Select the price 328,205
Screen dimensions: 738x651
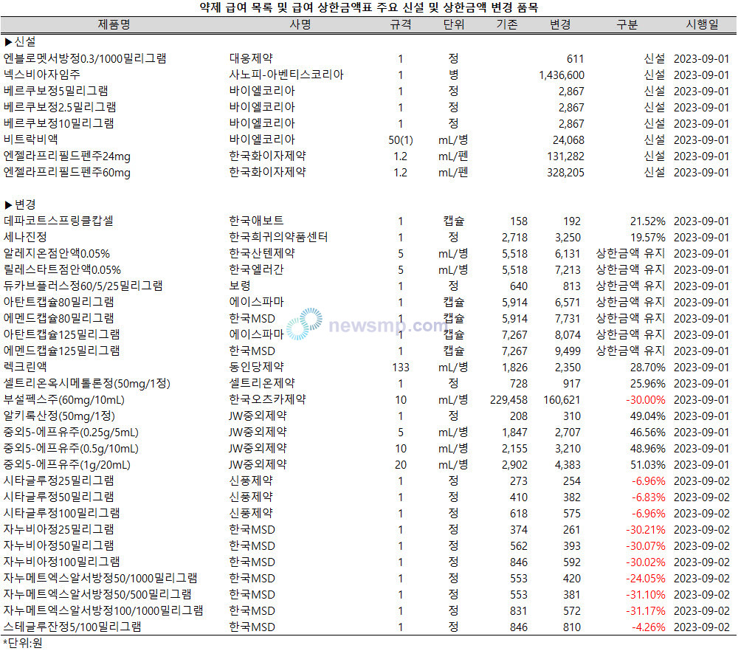(565, 173)
